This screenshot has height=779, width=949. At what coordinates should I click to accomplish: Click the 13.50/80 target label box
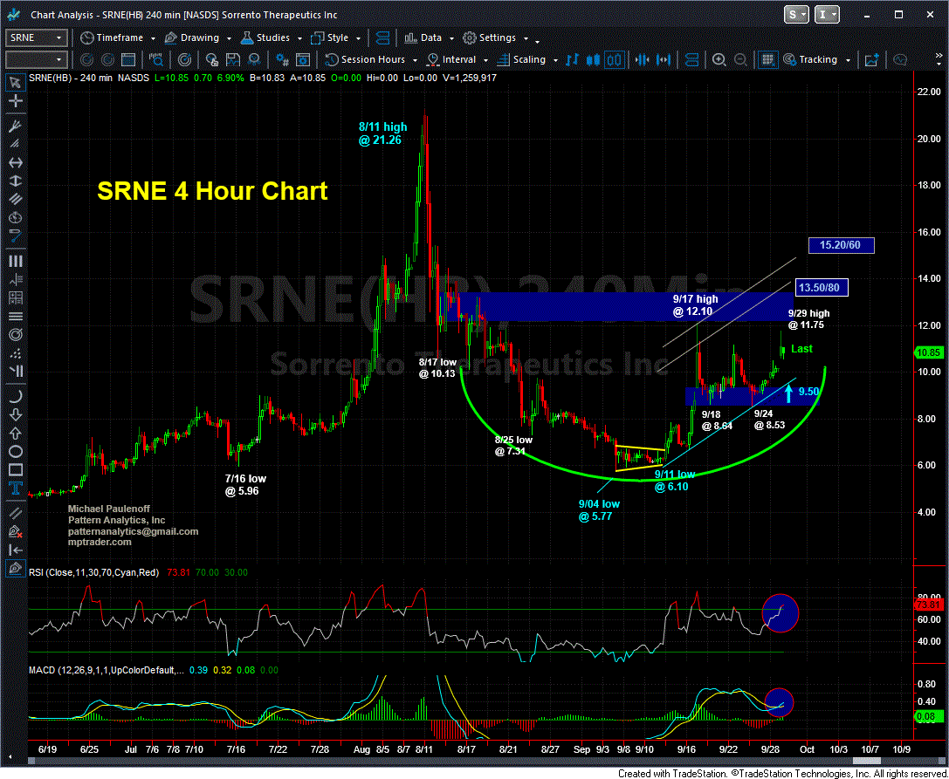coord(822,288)
